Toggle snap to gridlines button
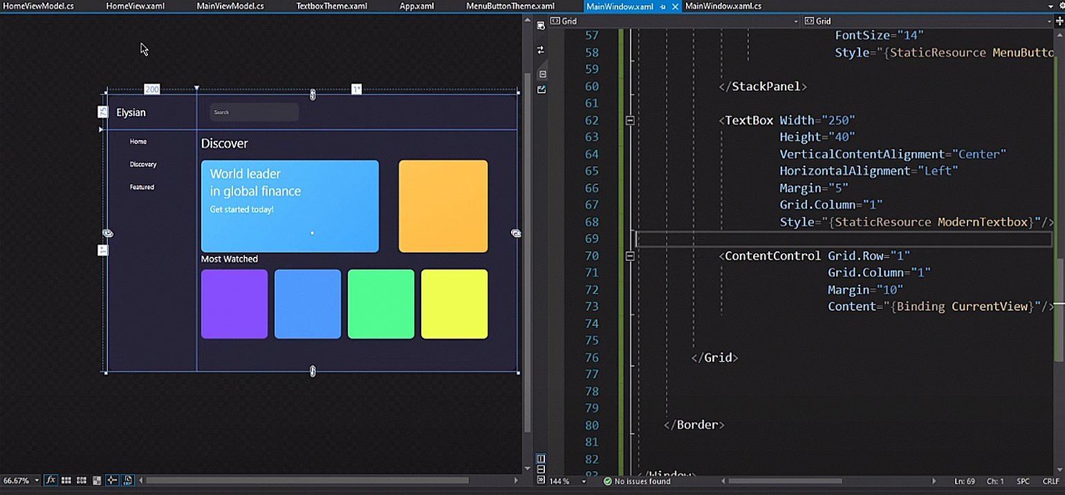Viewport: 1065px width, 495px height. click(x=82, y=481)
